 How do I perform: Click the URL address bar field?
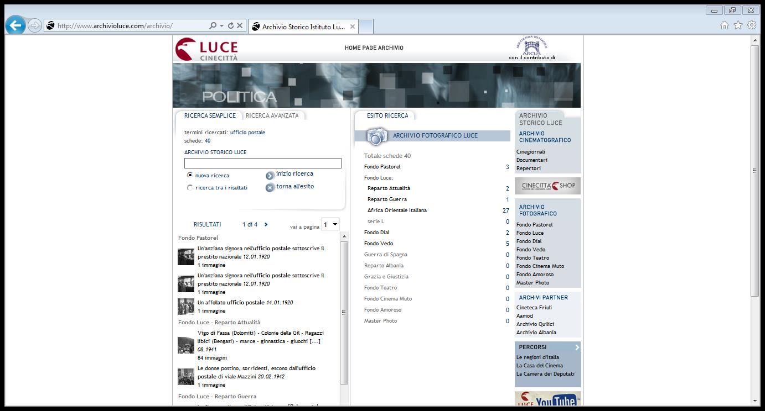pyautogui.click(x=131, y=26)
